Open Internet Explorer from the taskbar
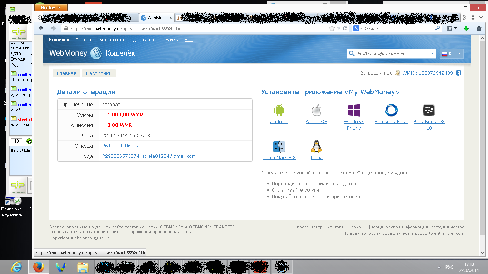Image resolution: width=488 pixels, height=274 pixels. (x=16, y=267)
